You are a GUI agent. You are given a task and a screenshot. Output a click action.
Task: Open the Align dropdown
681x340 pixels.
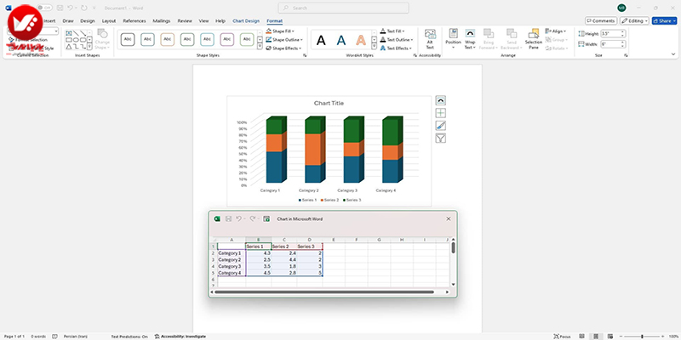tap(556, 31)
